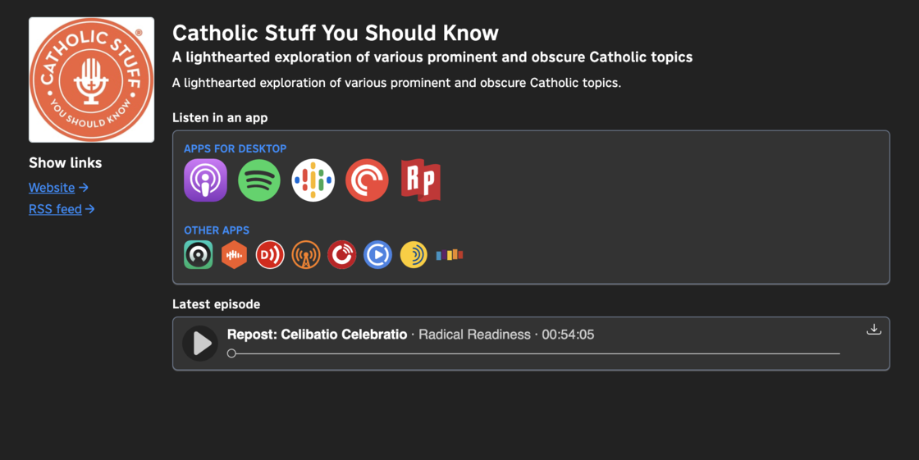
Task: Click the 00:54:05 duration text
Action: pyautogui.click(x=568, y=335)
